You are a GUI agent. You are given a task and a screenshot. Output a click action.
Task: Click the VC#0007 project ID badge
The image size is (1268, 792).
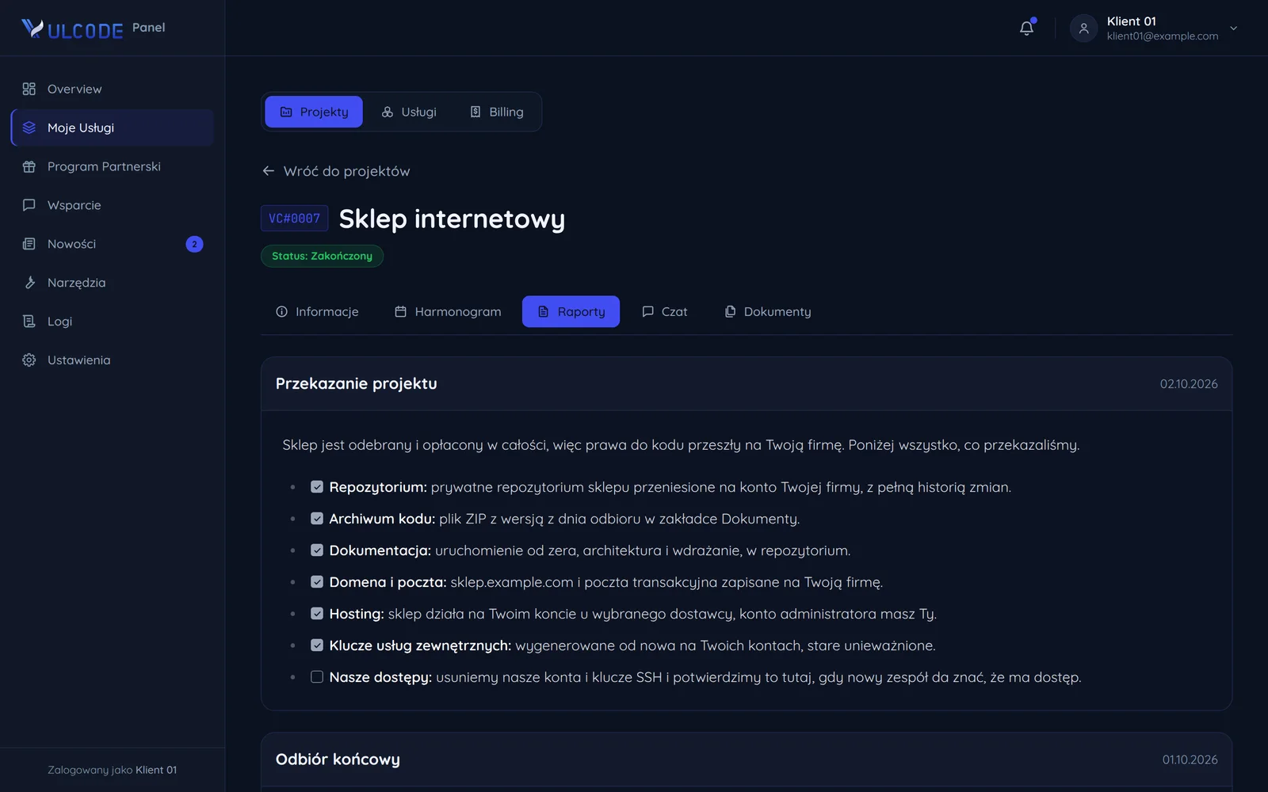point(295,219)
